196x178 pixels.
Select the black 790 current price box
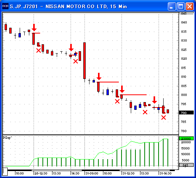pos(186,113)
